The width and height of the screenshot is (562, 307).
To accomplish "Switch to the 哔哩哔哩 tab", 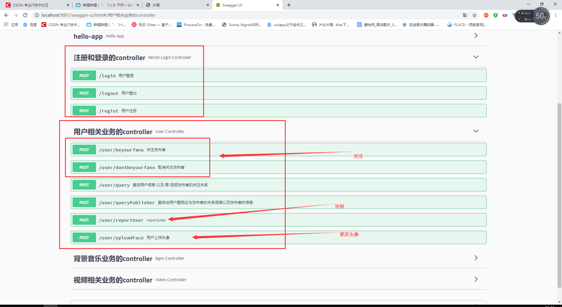I will pyautogui.click(x=107, y=5).
